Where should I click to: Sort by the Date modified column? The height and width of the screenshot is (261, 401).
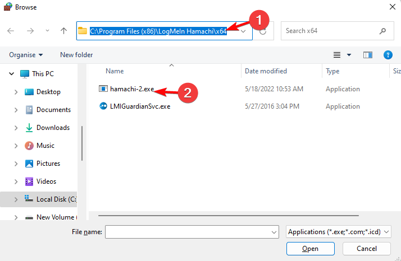click(x=266, y=71)
